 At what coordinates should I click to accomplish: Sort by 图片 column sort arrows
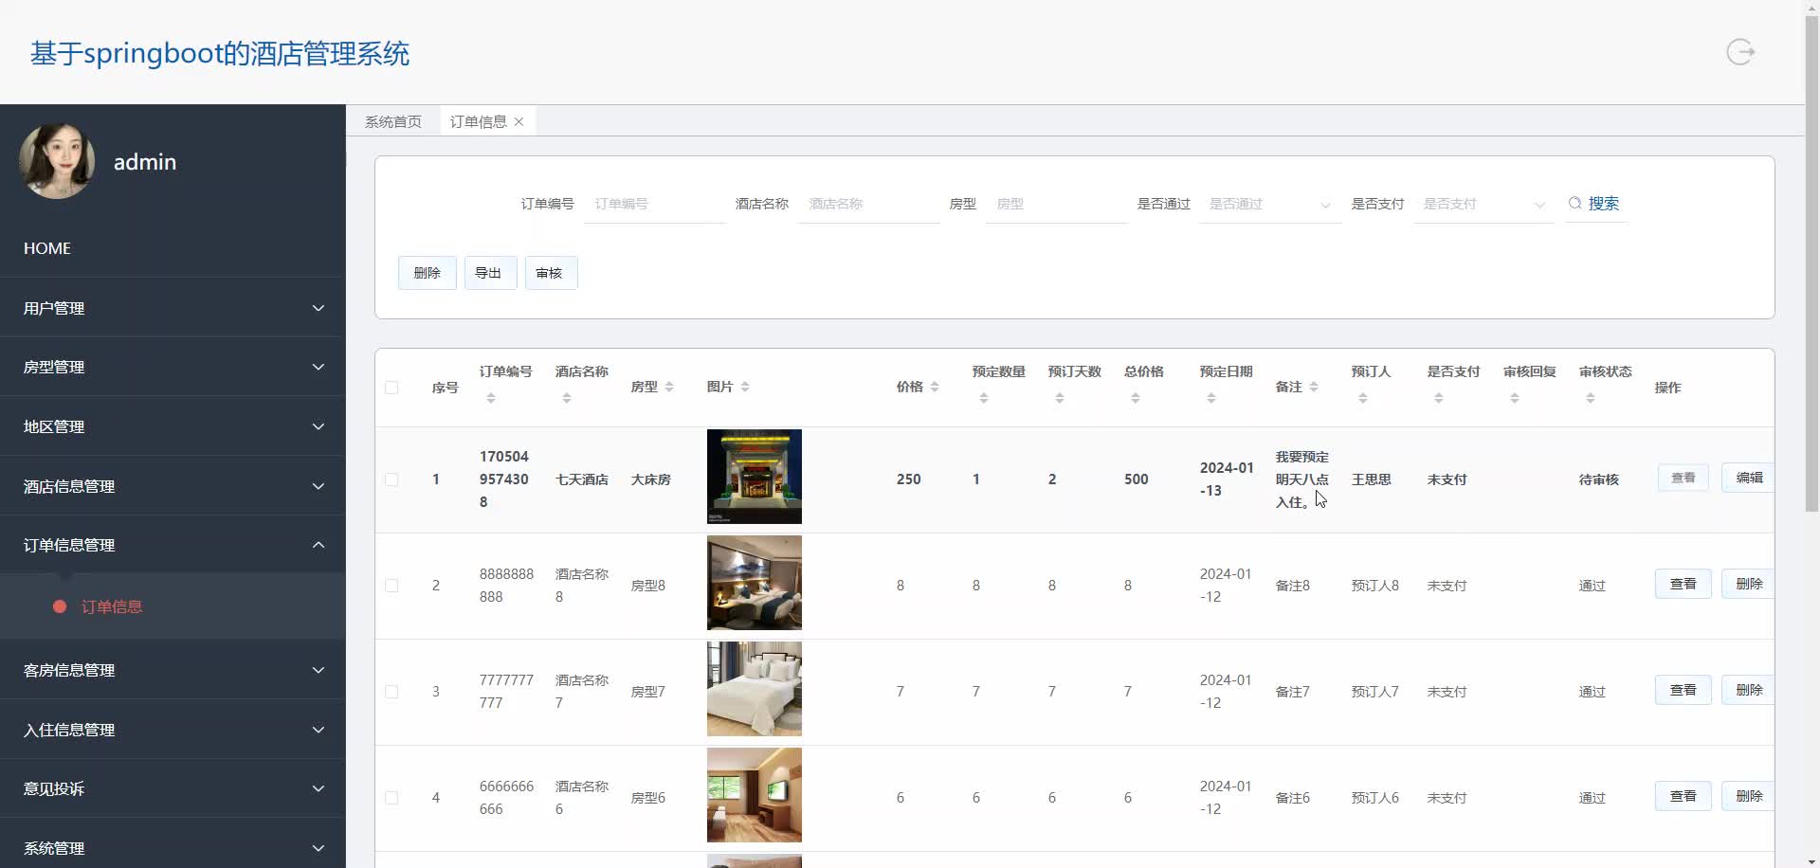[x=745, y=387]
